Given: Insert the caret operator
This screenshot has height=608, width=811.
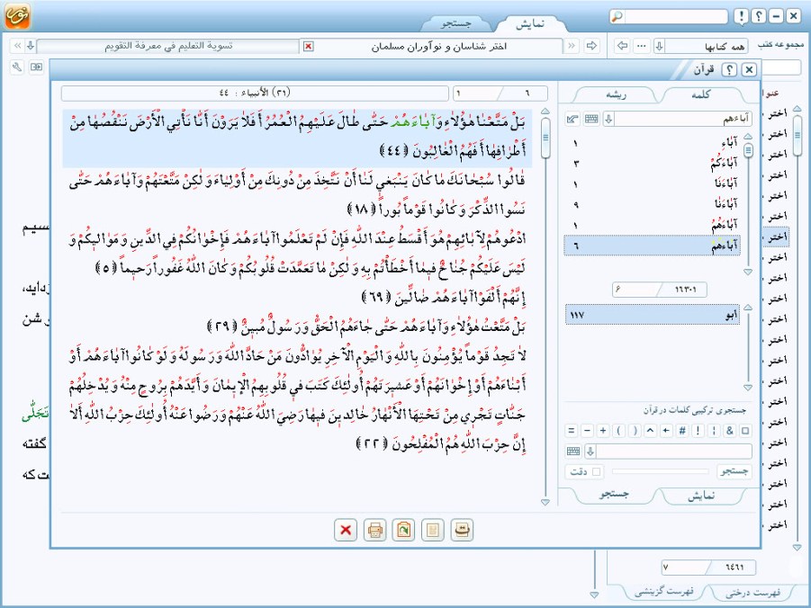Looking at the screenshot, I should click(651, 430).
